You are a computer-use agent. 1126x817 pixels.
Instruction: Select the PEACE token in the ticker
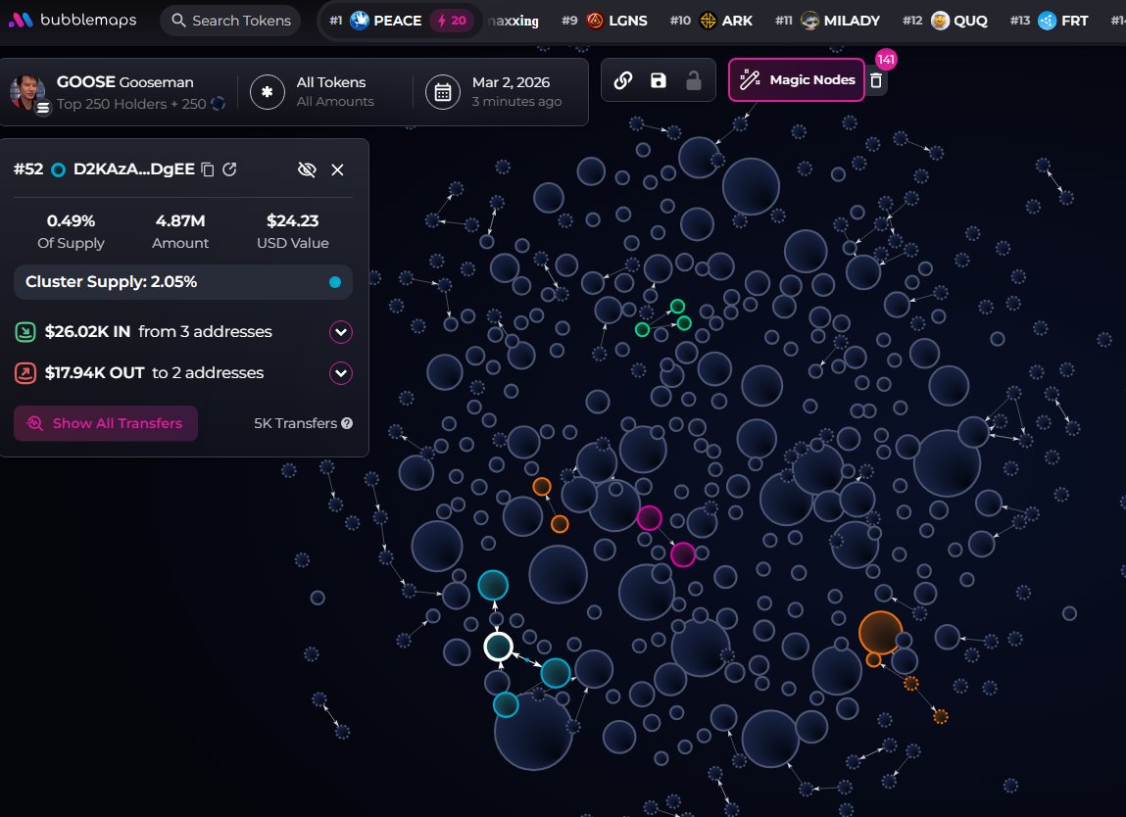click(x=395, y=20)
